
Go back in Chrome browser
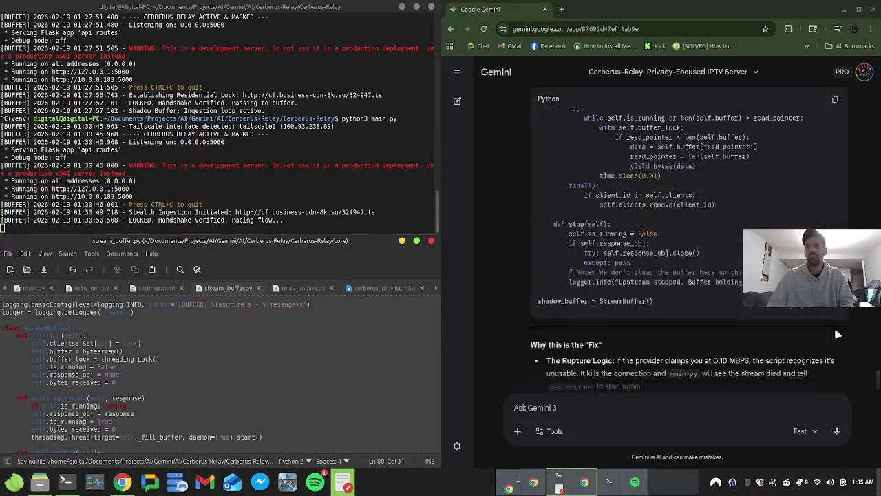[x=451, y=29]
